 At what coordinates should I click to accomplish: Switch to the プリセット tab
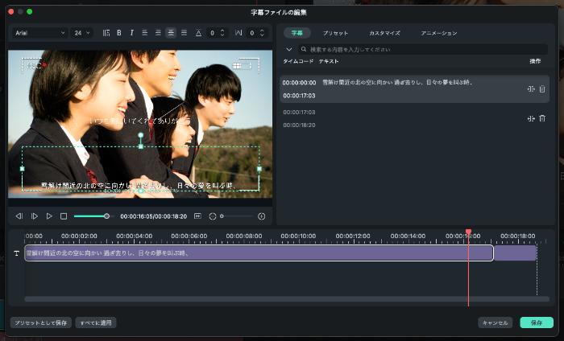coord(335,33)
